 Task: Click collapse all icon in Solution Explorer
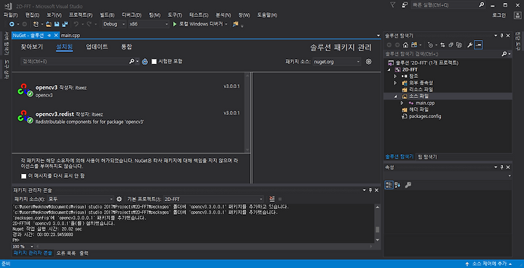(x=450, y=45)
